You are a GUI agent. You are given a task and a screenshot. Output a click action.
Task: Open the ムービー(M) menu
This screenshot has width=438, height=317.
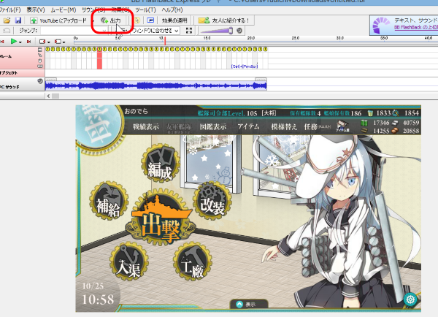[64, 9]
